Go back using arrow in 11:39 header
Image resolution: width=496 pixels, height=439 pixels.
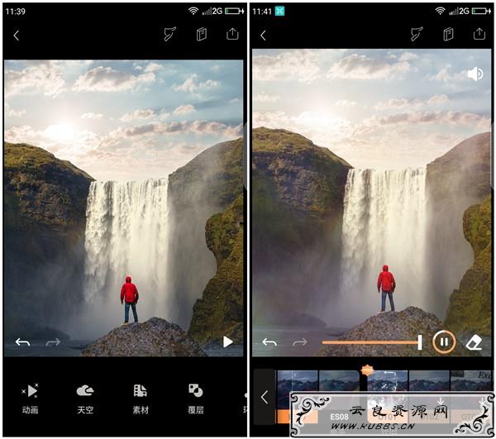tap(17, 35)
